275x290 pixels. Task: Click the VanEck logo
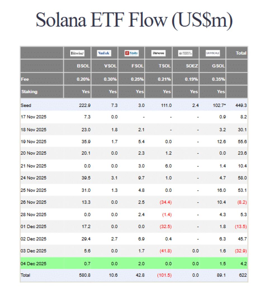104,53
